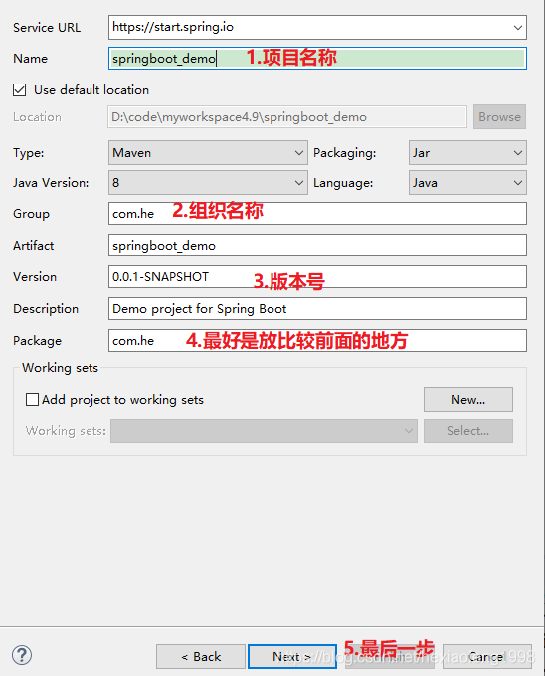Focus the Name input field
Image resolution: width=545 pixels, height=676 pixels.
317,59
